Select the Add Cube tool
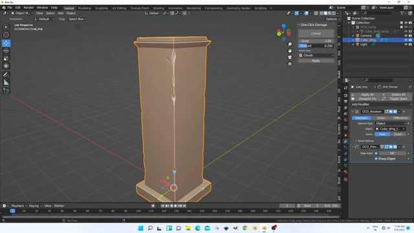The image size is (414, 233). (x=6, y=91)
